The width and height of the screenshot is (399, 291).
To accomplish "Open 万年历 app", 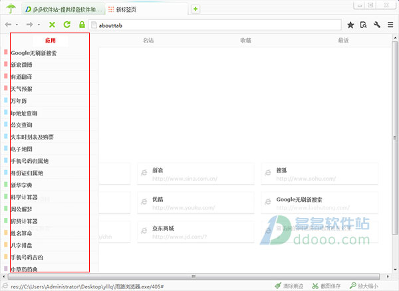I will click(x=19, y=101).
